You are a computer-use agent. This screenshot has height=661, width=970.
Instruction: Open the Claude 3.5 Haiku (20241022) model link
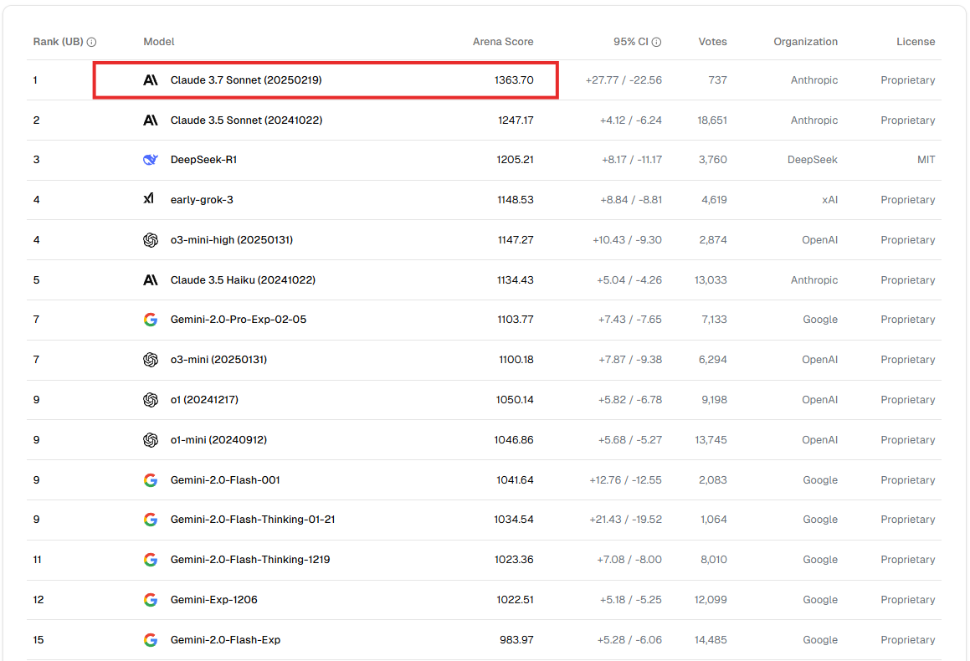point(243,280)
